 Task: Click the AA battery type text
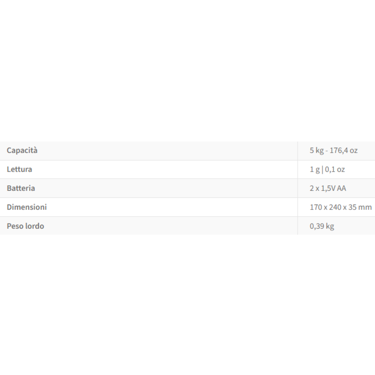click(x=342, y=188)
